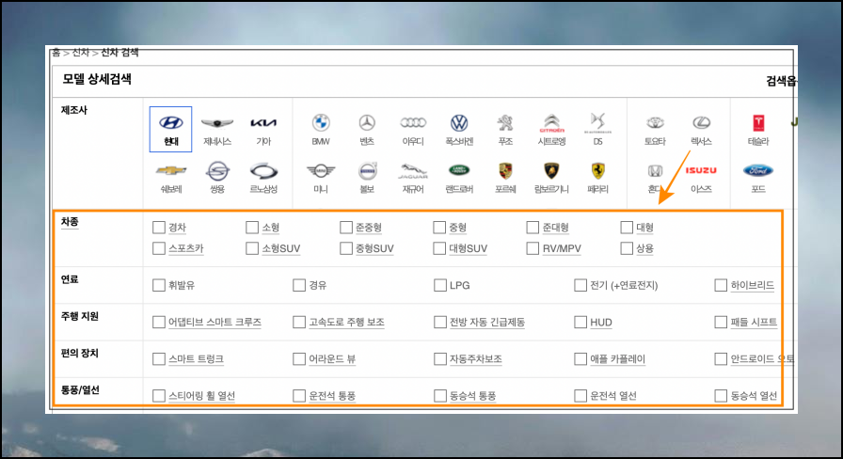Select the Land Rover (랜드로버) logo
This screenshot has width=843, height=459.
click(459, 171)
